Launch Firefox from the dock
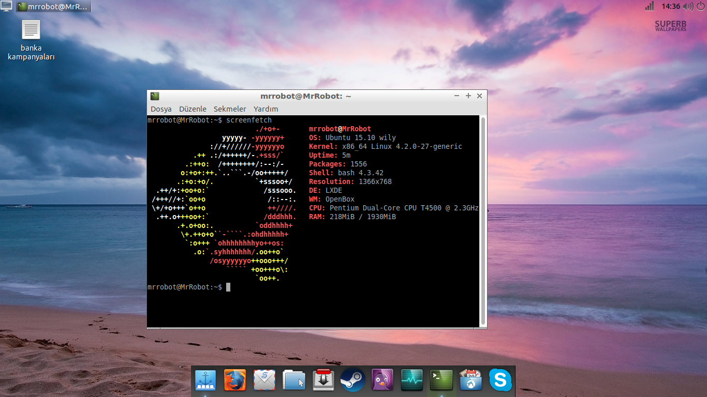 point(235,380)
